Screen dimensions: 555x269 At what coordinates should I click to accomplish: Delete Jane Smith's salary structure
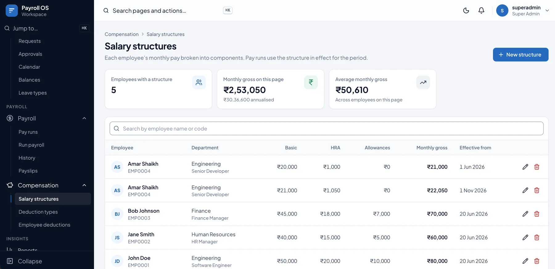click(537, 238)
